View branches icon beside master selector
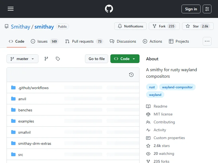The width and height of the screenshot is (218, 163). coord(46,59)
